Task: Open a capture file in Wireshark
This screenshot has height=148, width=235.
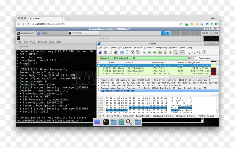Action: [x=122, y=52]
